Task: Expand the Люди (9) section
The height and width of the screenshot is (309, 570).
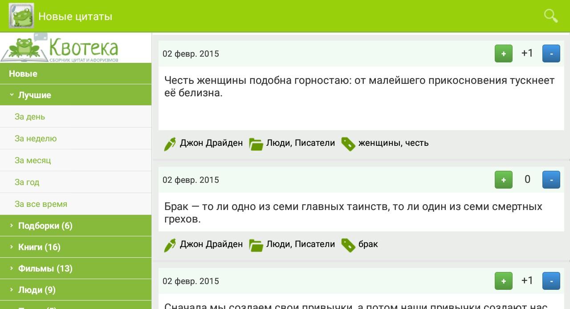Action: (76, 290)
